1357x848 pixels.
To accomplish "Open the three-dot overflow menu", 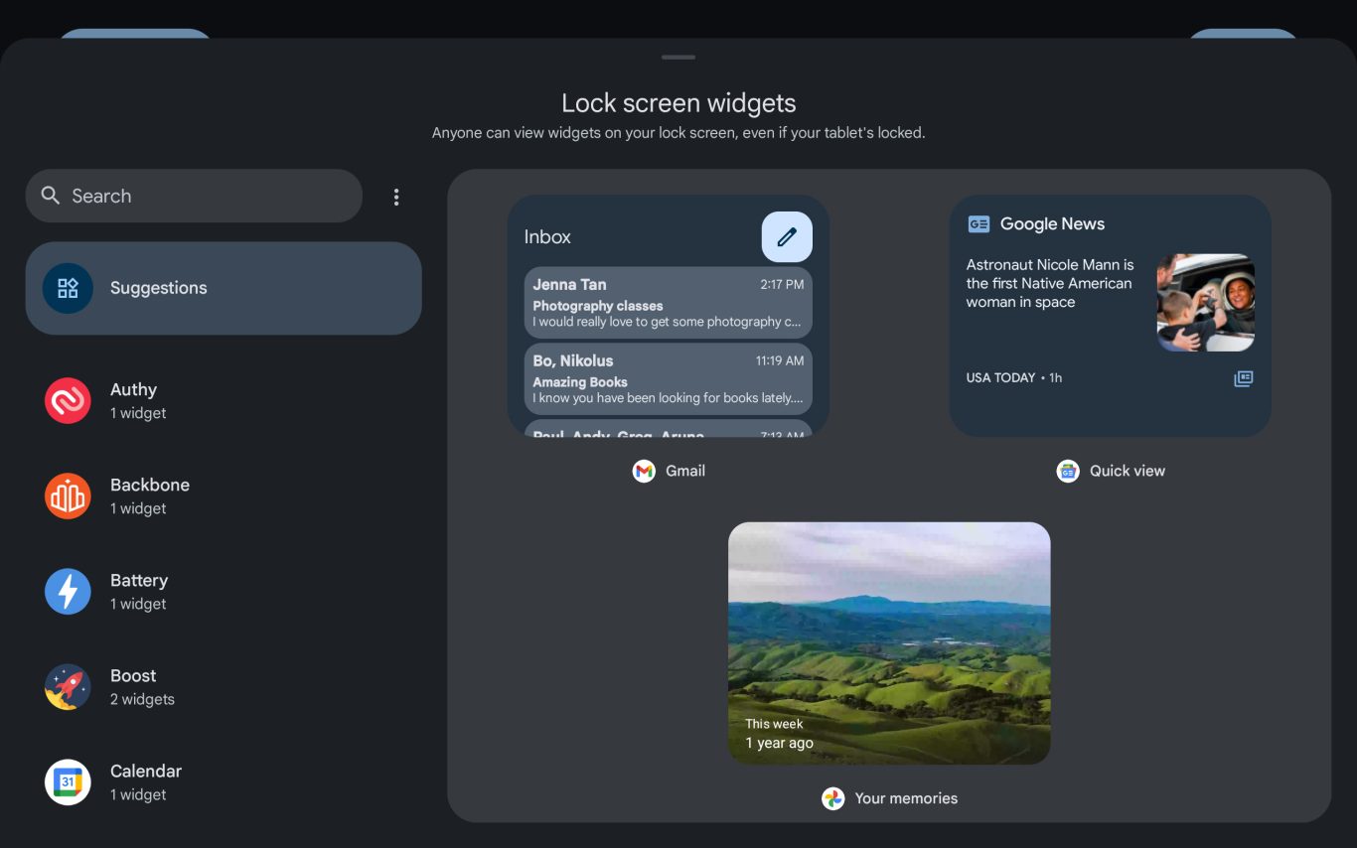I will click(396, 197).
